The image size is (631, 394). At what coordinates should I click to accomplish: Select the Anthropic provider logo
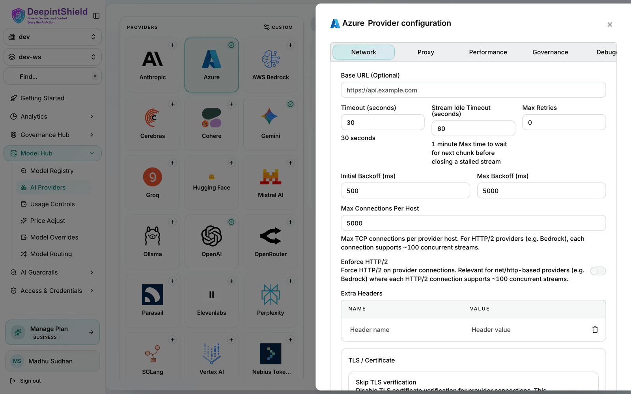(153, 59)
